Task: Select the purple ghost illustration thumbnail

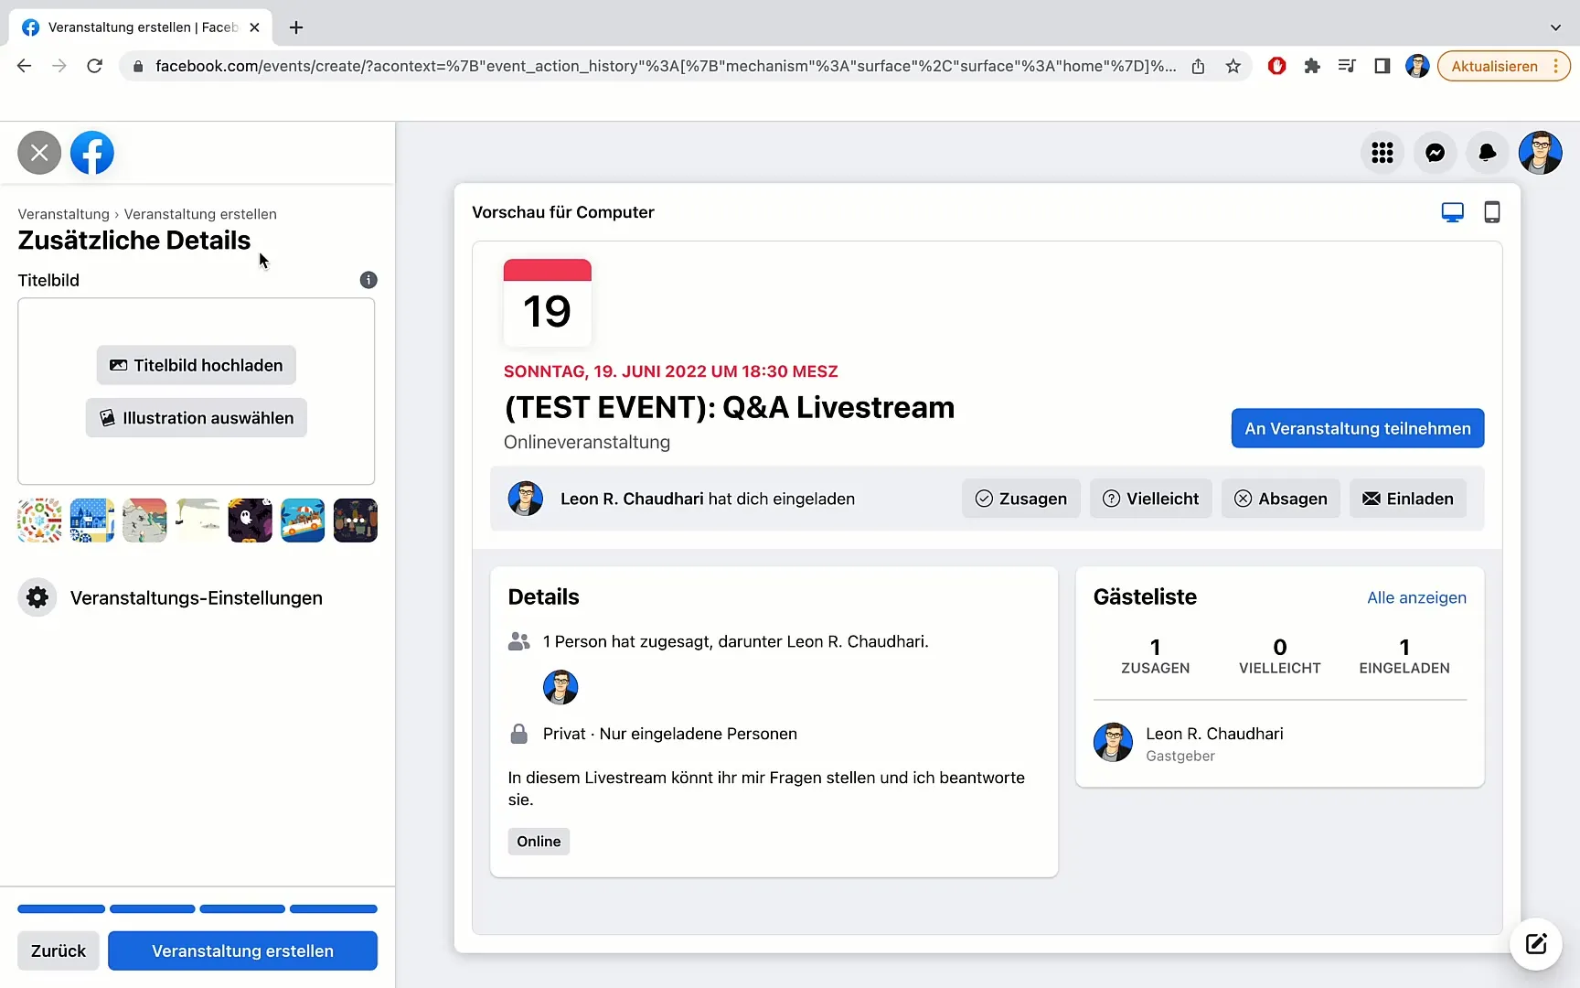Action: pyautogui.click(x=251, y=521)
